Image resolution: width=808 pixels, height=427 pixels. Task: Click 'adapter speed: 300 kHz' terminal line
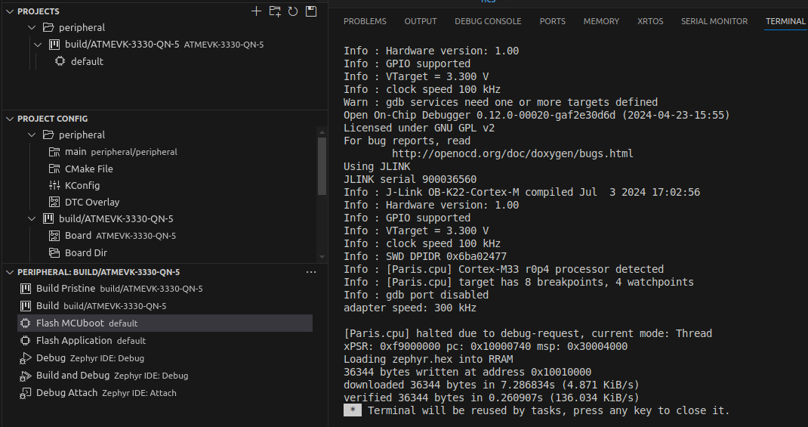tap(410, 308)
